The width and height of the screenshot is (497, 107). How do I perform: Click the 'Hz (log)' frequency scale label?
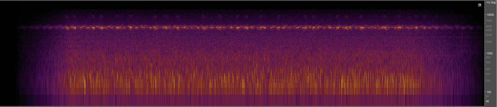pos(491,2)
